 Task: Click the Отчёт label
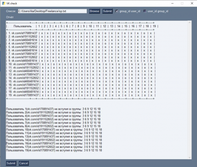10,17
